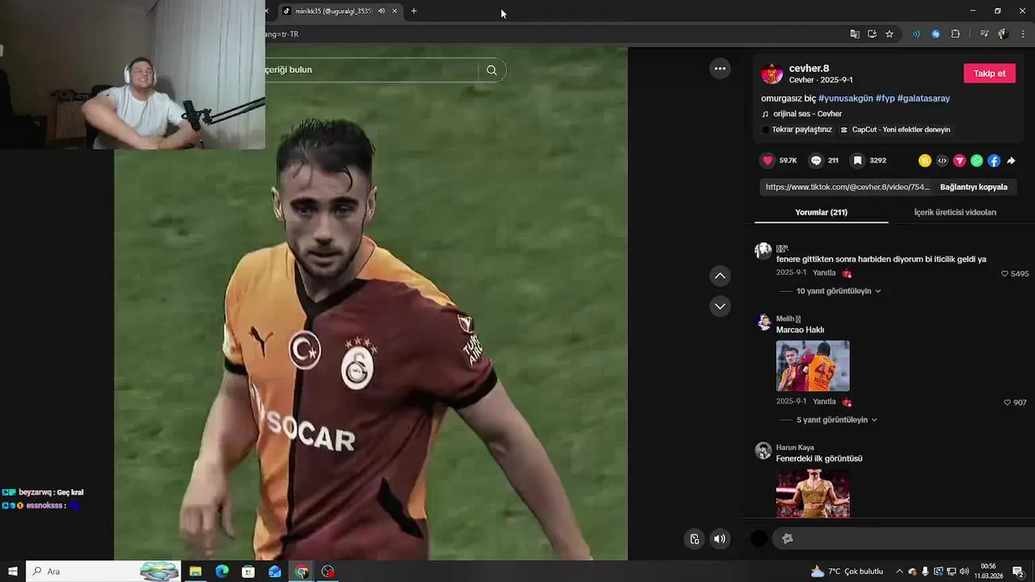Click the yellow repost icon in share row
The image size is (1035, 582).
(x=925, y=161)
